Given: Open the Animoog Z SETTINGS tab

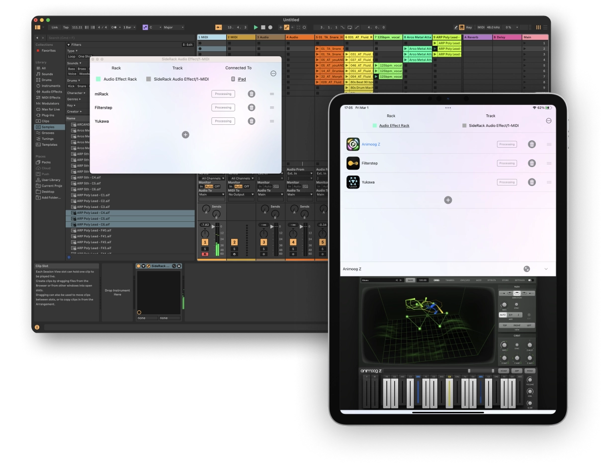Looking at the screenshot, I should 519,280.
